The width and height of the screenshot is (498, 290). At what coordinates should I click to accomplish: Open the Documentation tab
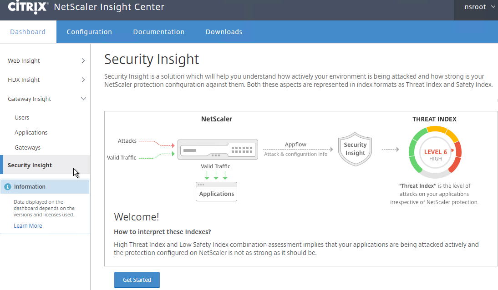click(159, 32)
